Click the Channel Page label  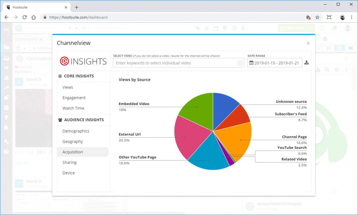[294, 137]
